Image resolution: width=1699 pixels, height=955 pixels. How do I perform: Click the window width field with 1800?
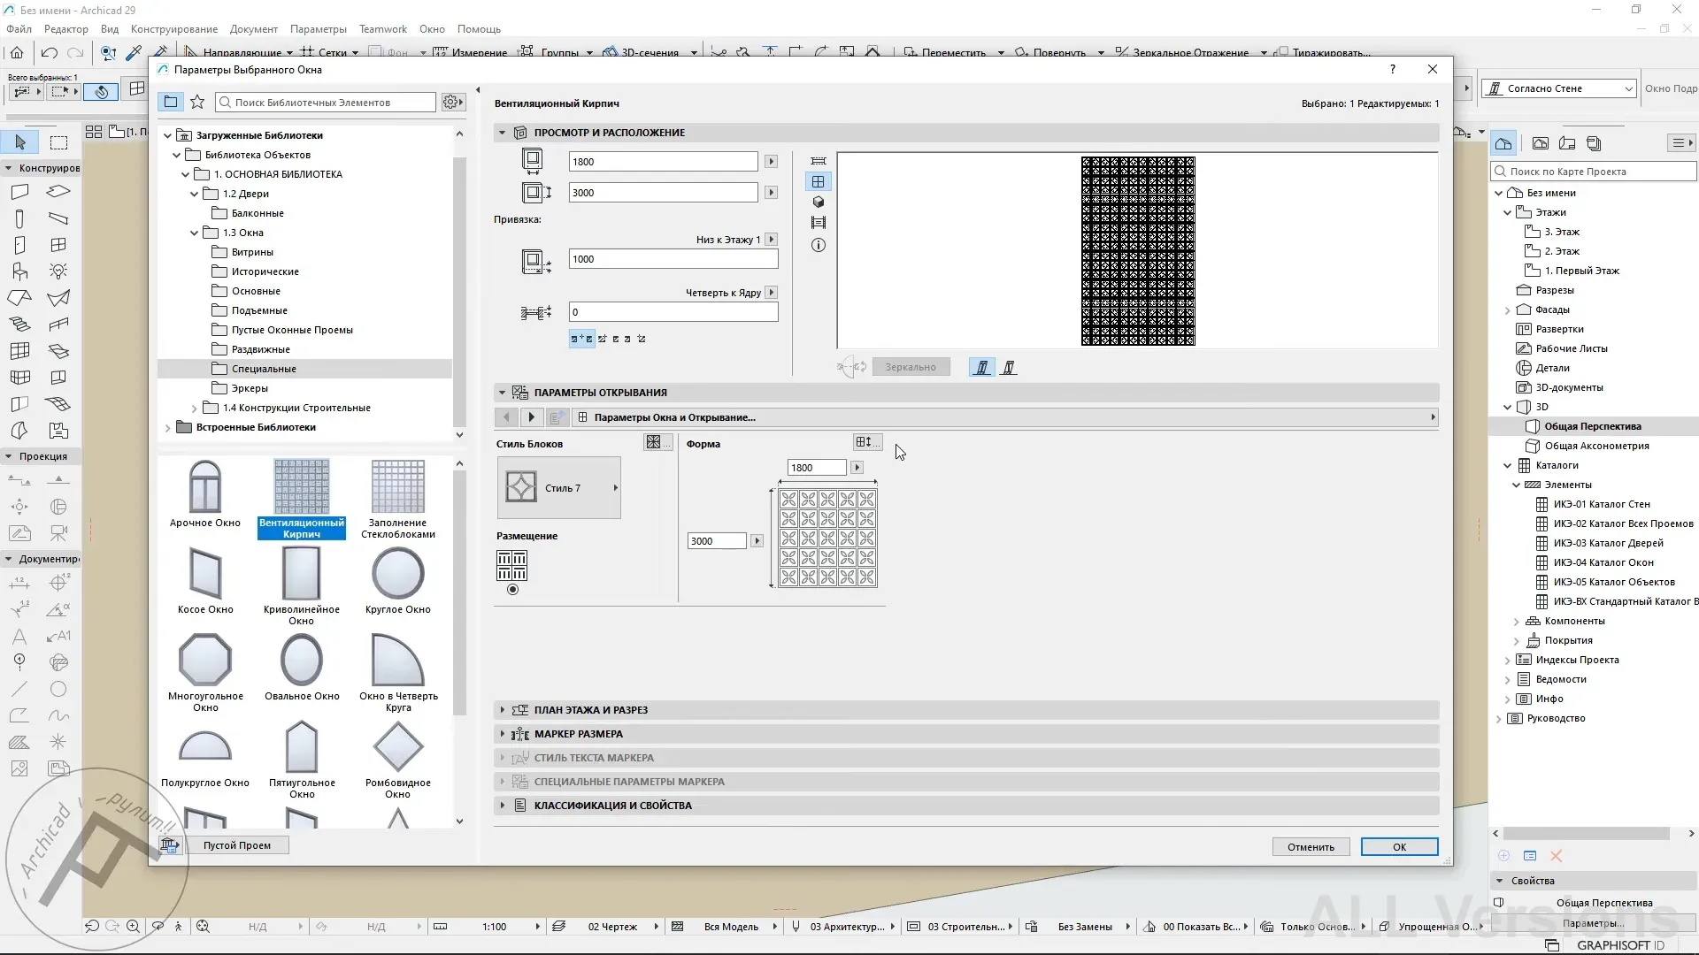pyautogui.click(x=663, y=162)
